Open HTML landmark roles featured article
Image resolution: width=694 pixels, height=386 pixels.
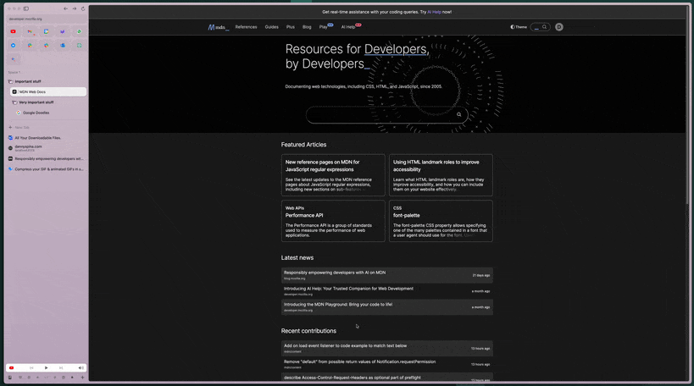point(441,174)
